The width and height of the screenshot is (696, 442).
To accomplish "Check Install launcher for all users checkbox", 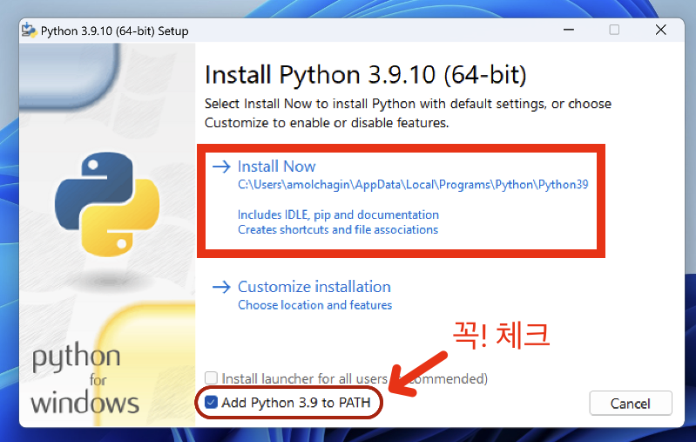I will click(211, 378).
